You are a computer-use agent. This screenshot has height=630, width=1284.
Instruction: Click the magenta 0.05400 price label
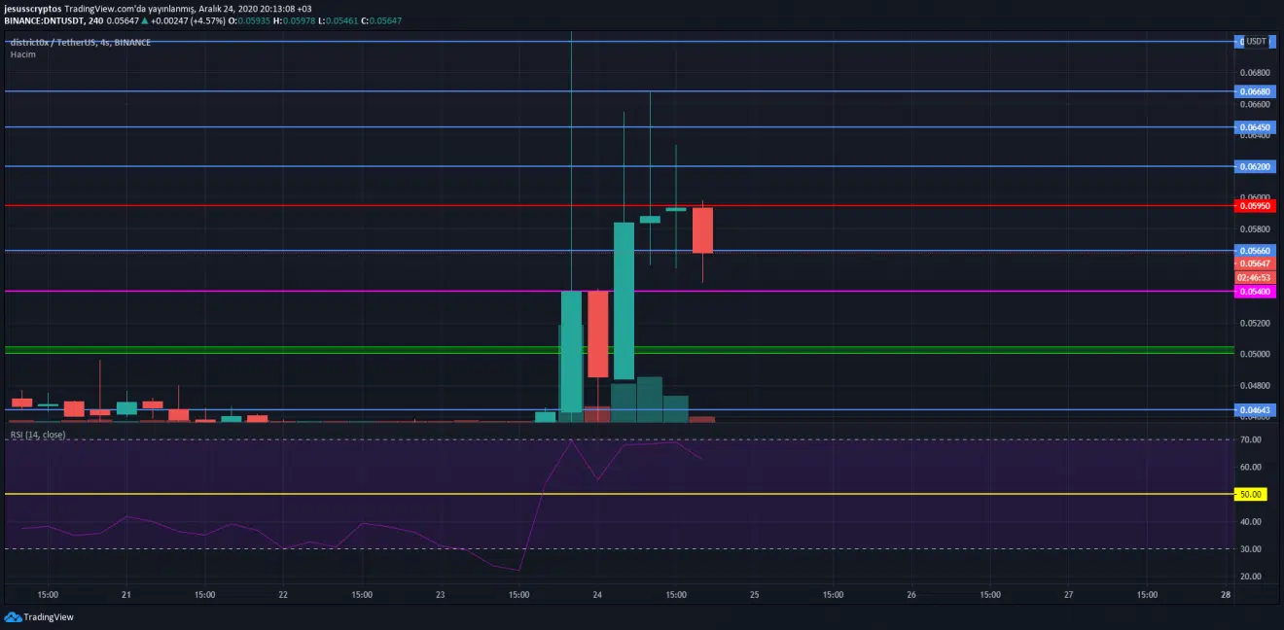point(1255,292)
